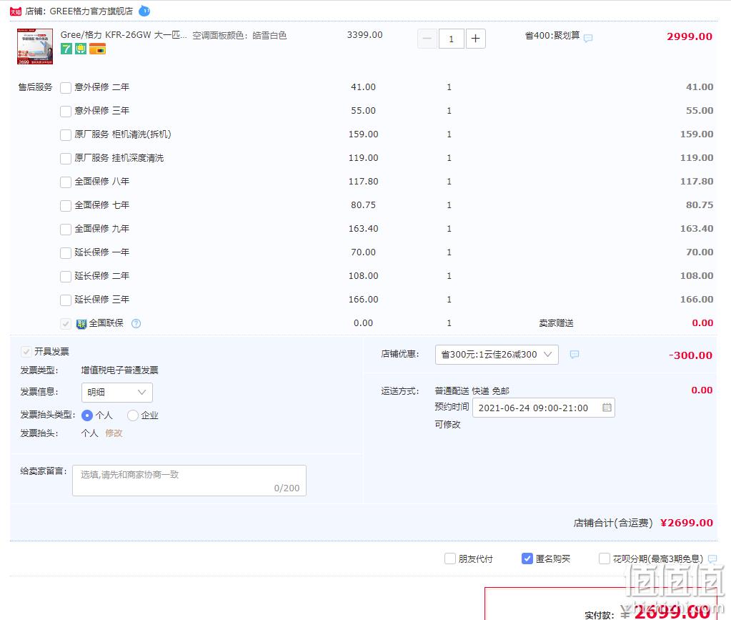Check the 花呗分期 installment option
Screen dimensions: 731x620
[x=605, y=559]
